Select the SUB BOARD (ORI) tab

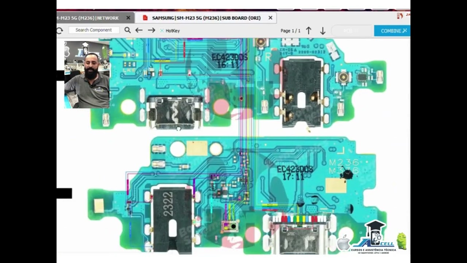click(206, 18)
